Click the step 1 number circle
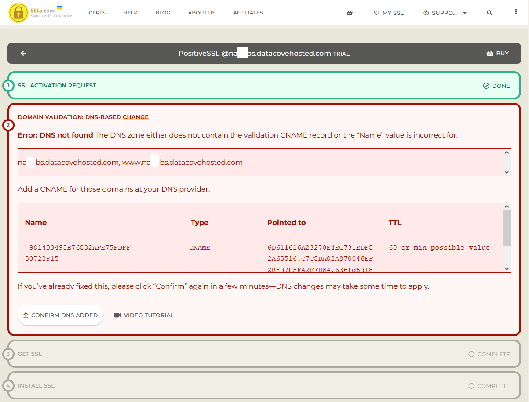 coord(8,85)
